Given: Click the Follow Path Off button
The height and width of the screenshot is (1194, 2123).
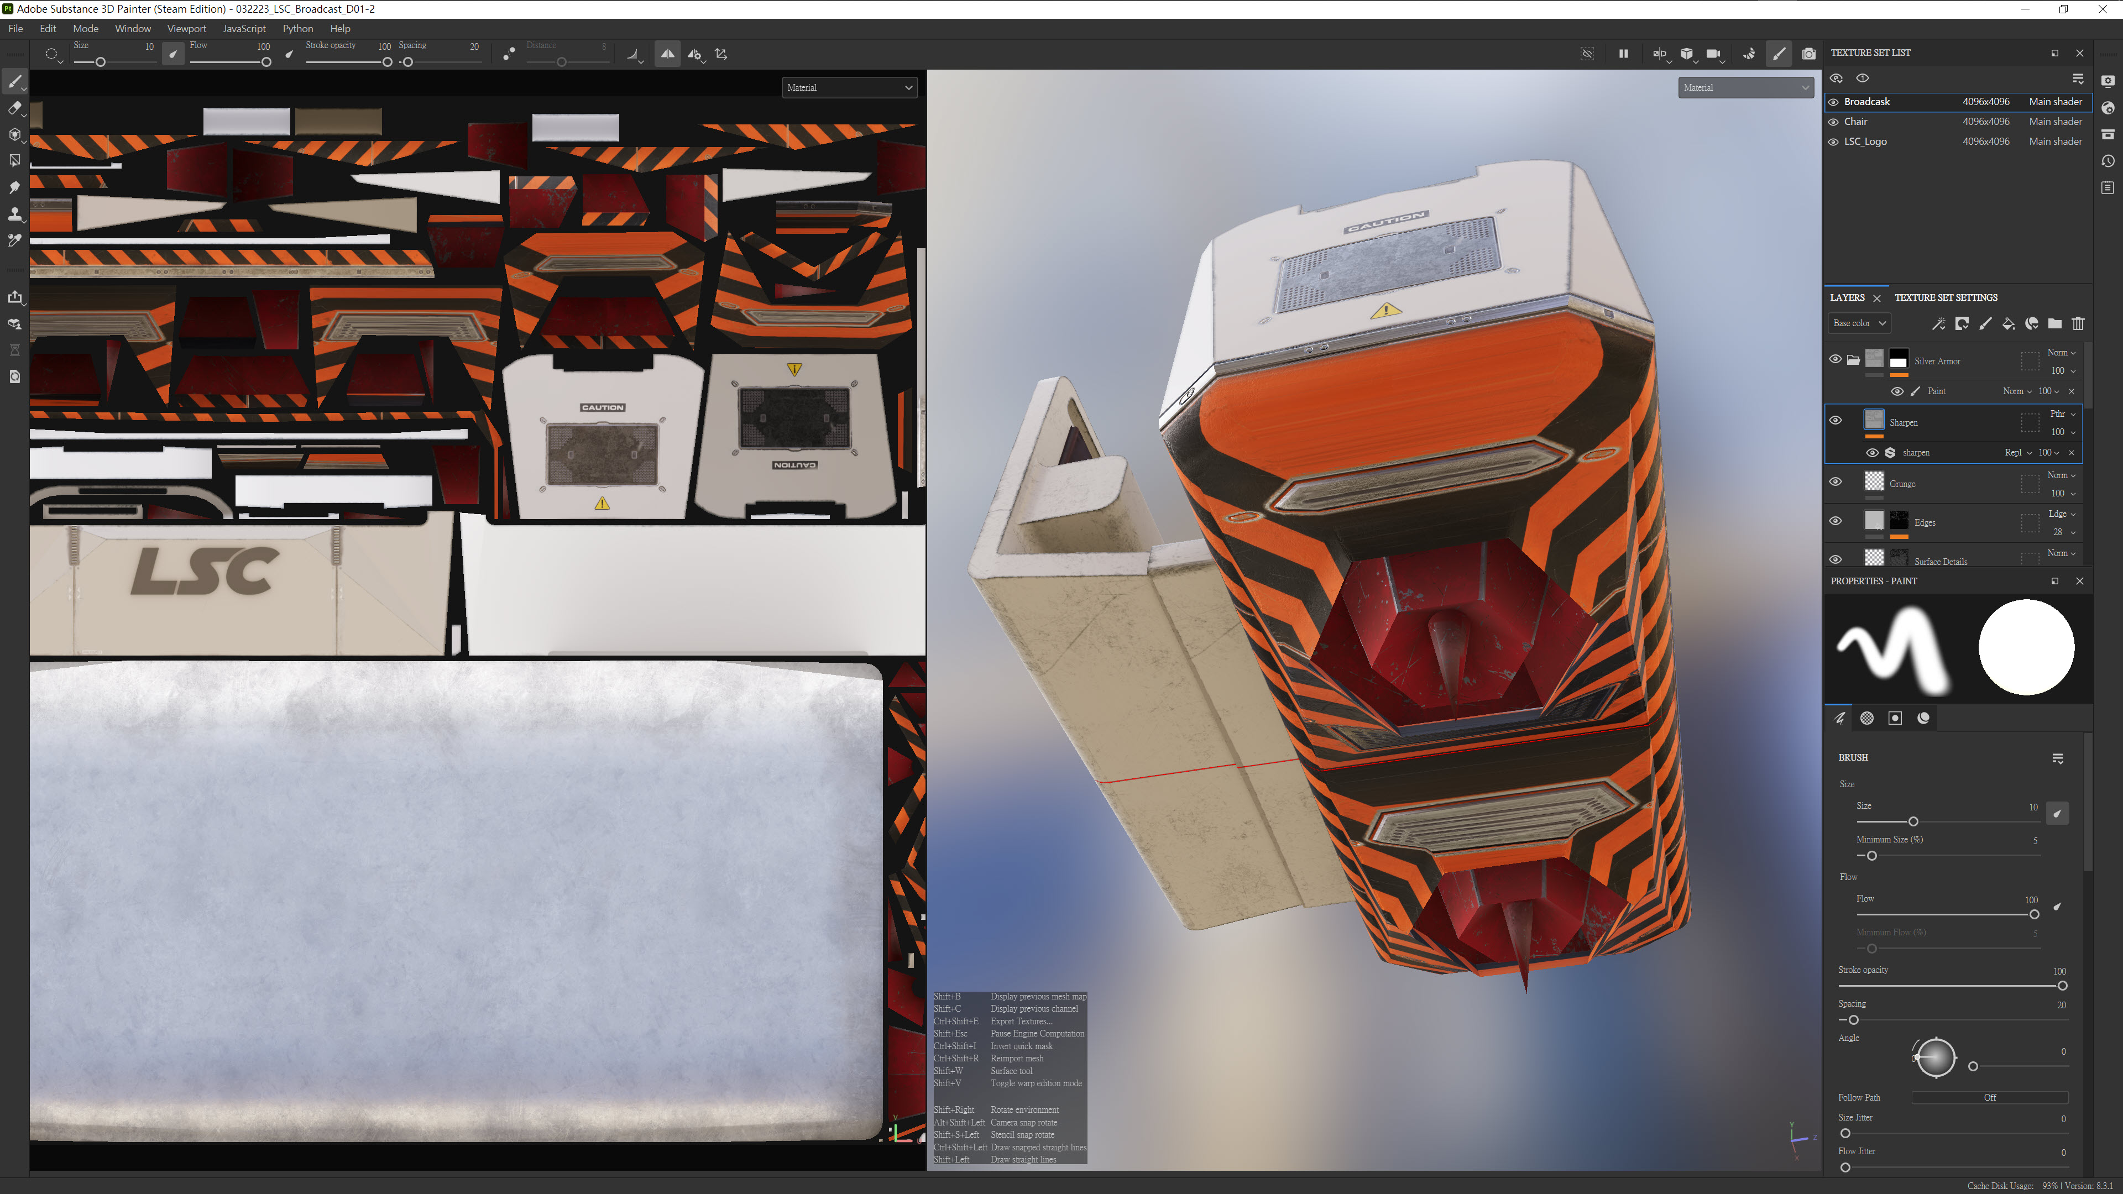Looking at the screenshot, I should tap(1990, 1098).
